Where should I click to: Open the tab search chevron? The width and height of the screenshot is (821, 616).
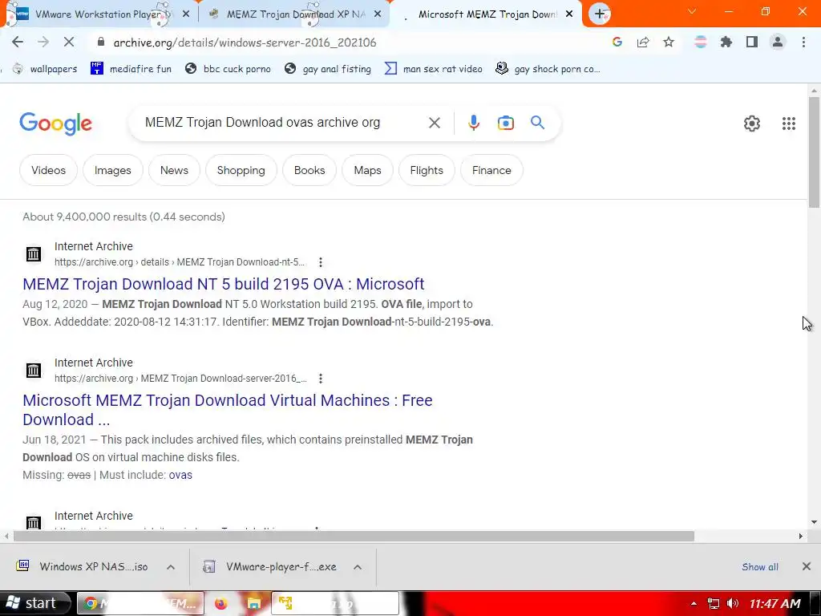point(692,11)
